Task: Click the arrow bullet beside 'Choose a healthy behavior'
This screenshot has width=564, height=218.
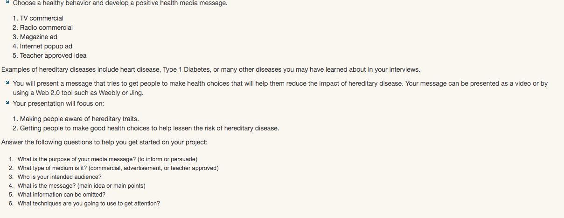Action: [x=7, y=2]
